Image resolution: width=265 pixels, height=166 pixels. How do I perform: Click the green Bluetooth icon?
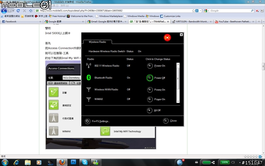tap(89, 78)
